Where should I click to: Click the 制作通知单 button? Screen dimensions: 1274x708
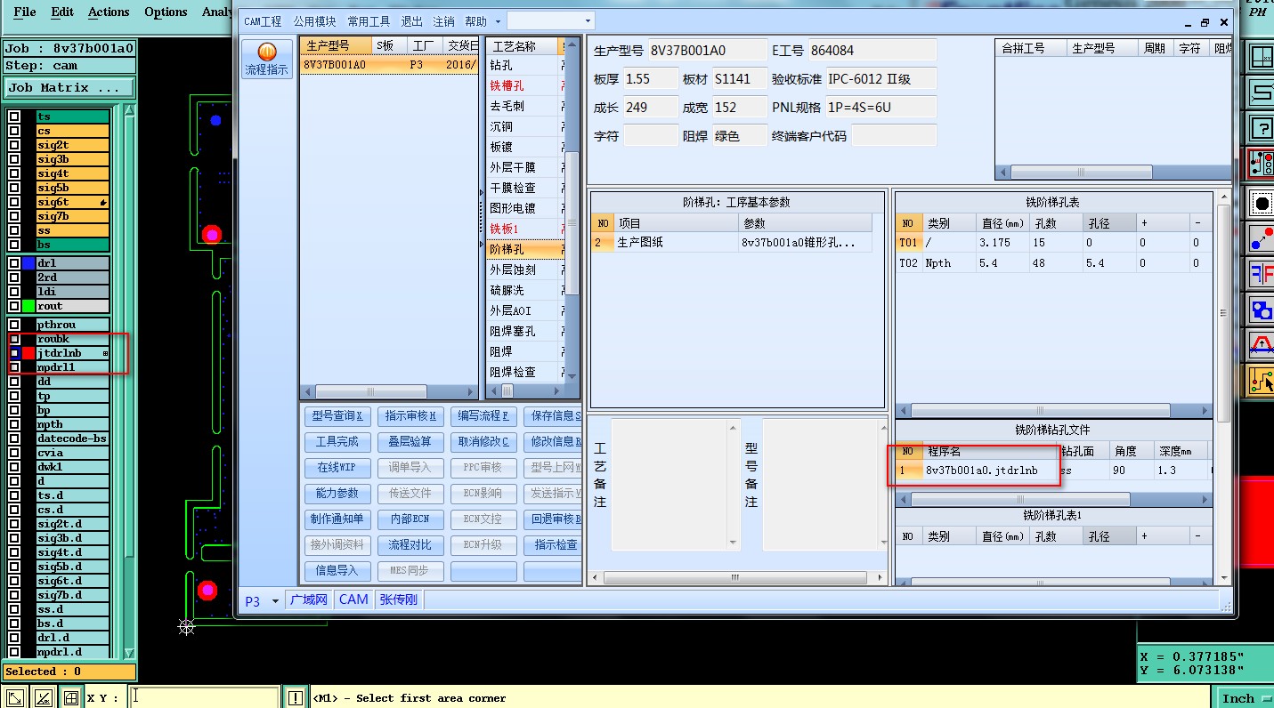coord(337,519)
